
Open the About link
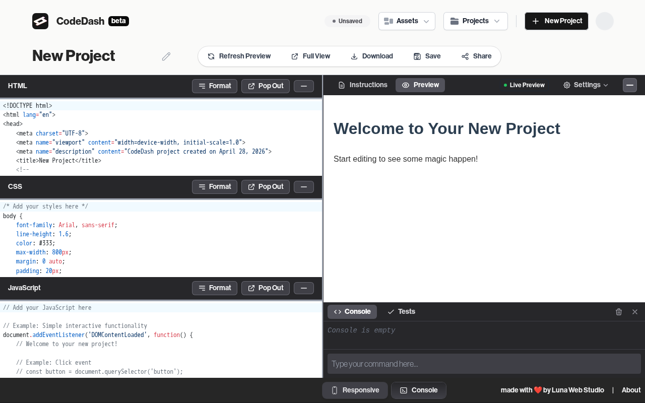631,390
